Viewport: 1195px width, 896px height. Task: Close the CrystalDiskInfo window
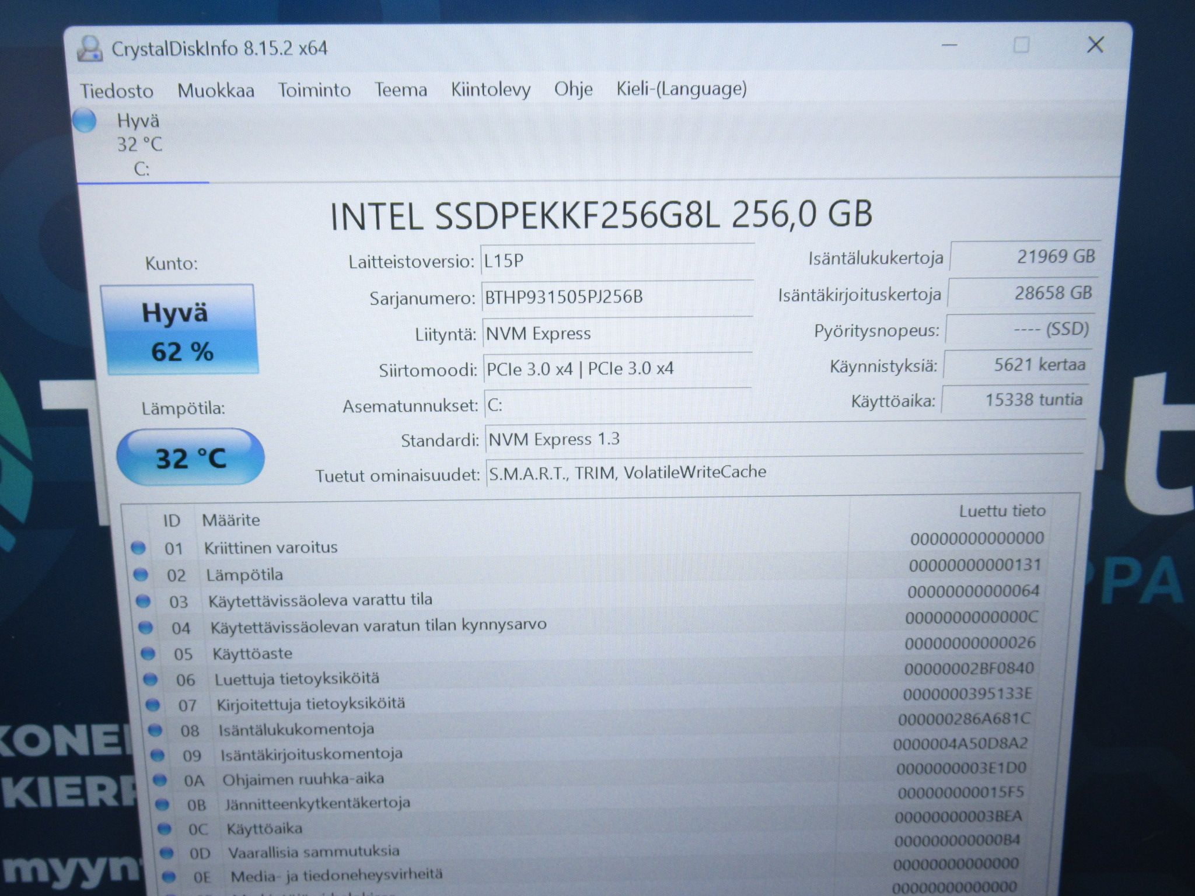1095,44
